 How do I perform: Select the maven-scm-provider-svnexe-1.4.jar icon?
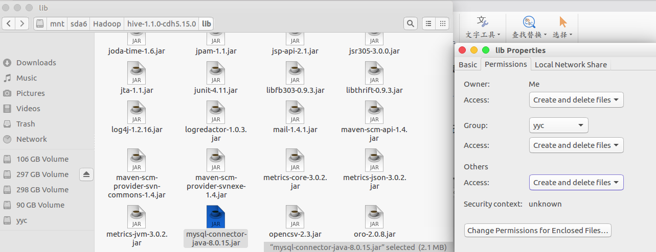click(x=216, y=160)
